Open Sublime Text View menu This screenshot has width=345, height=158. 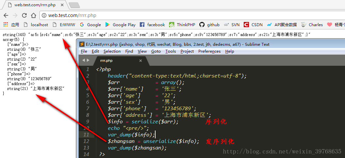point(142,51)
